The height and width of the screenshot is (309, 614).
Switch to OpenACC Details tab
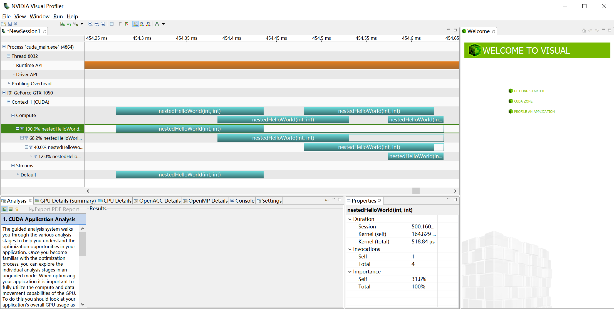point(157,201)
